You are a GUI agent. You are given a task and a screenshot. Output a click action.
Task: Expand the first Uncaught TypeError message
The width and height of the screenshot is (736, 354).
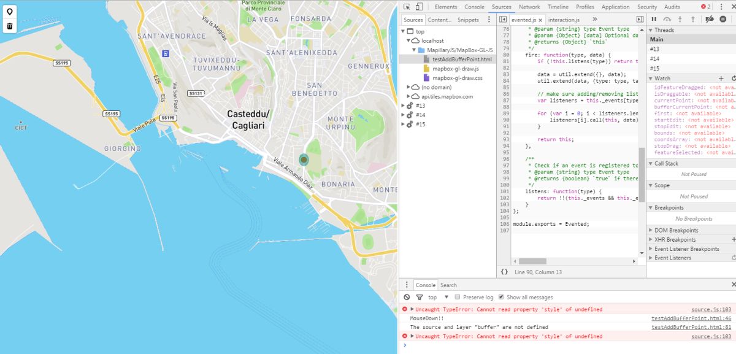pyautogui.click(x=412, y=309)
